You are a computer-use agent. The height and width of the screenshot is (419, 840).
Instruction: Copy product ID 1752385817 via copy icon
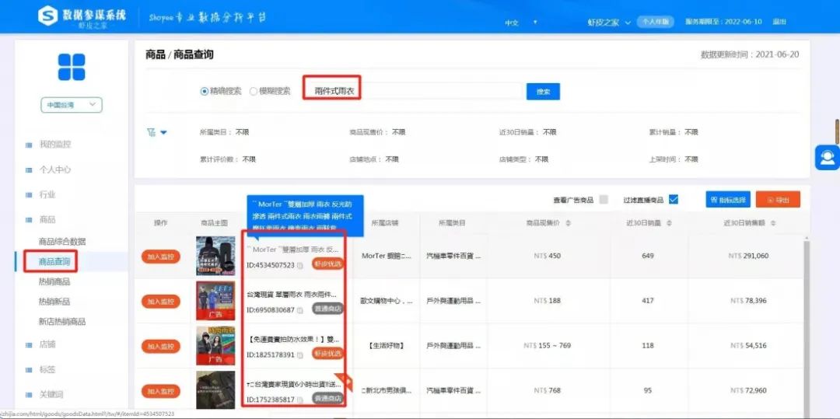pos(300,400)
